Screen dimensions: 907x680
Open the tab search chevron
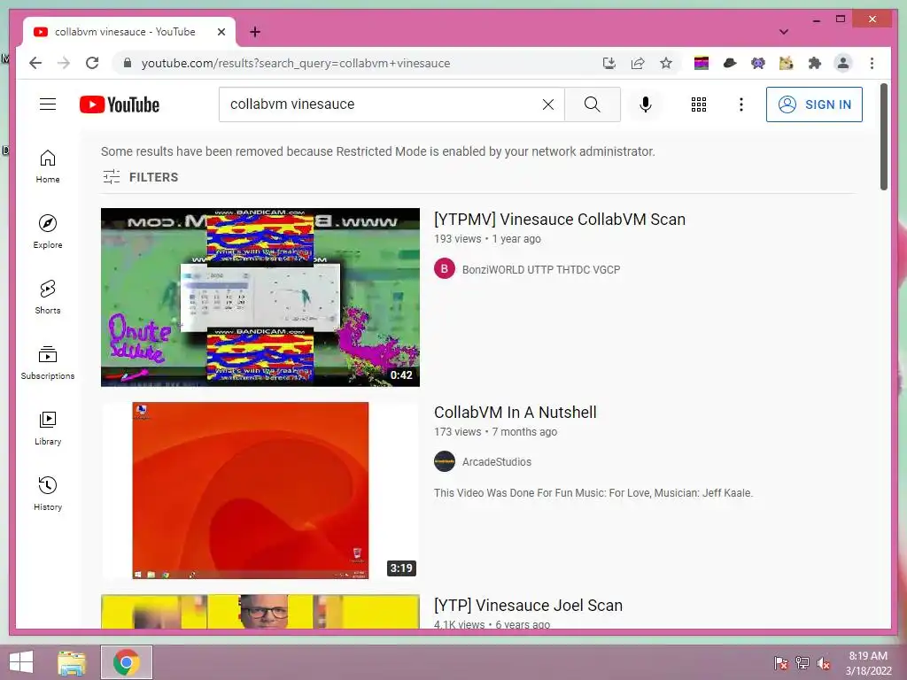[x=784, y=32]
